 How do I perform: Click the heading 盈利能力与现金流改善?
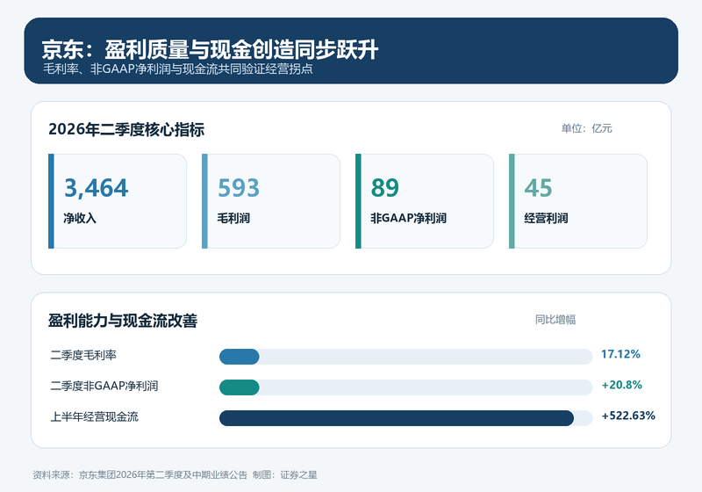pos(123,321)
